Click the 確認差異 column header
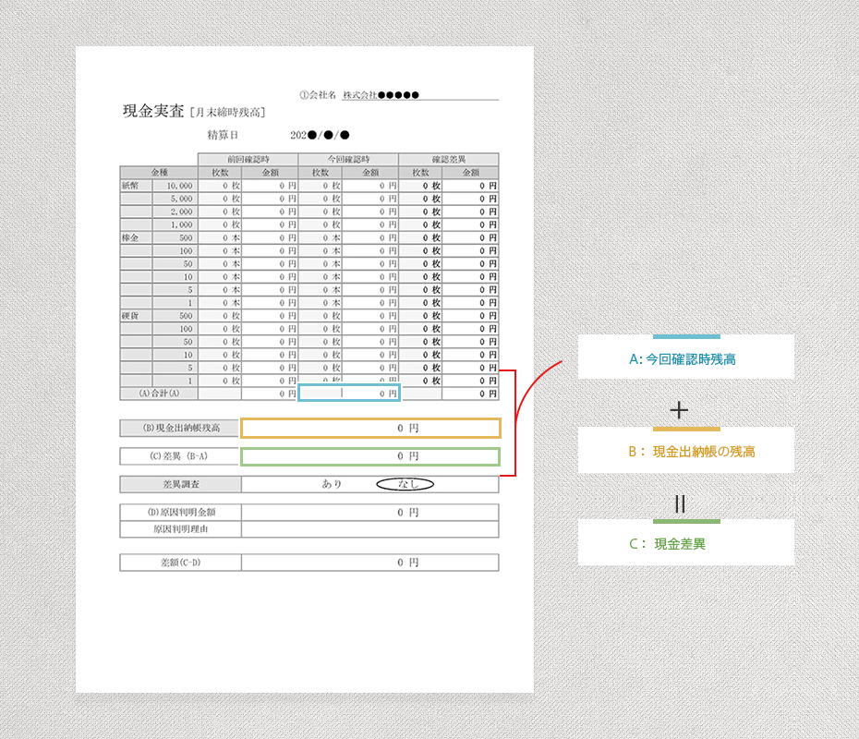Viewport: 859px width, 739px height. point(449,160)
